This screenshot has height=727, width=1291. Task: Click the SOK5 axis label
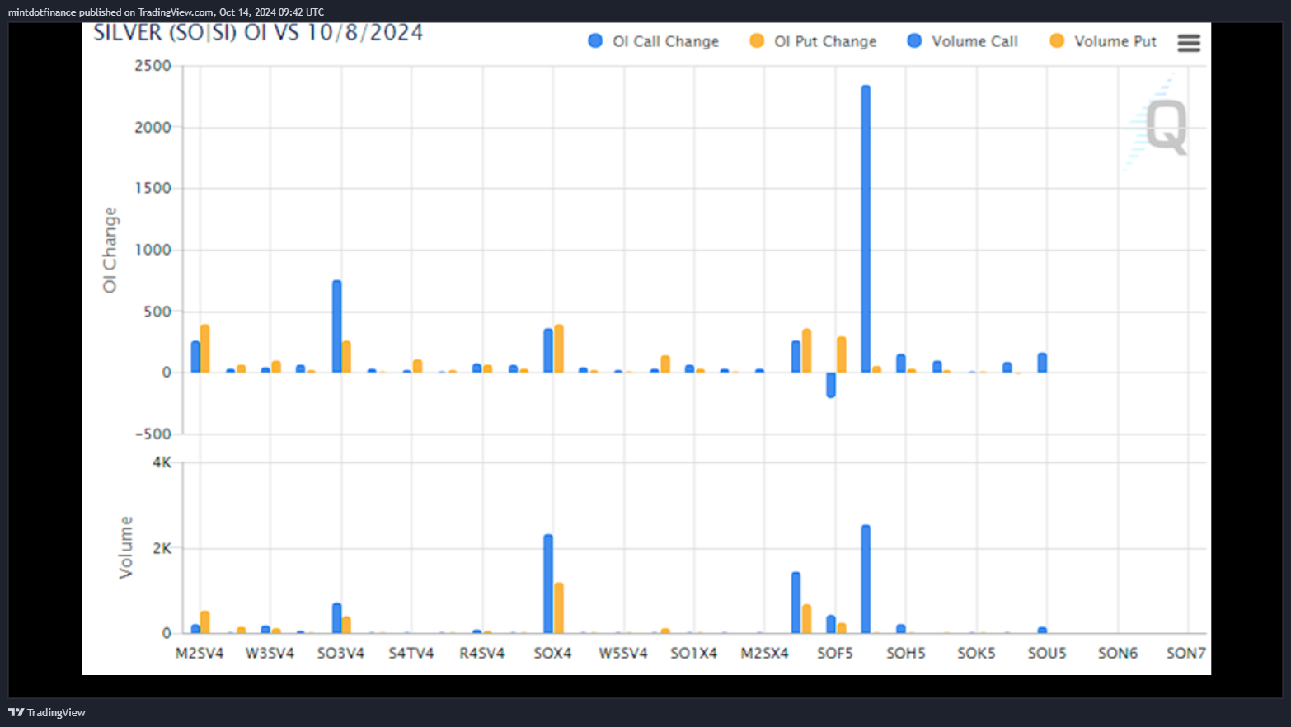(976, 653)
